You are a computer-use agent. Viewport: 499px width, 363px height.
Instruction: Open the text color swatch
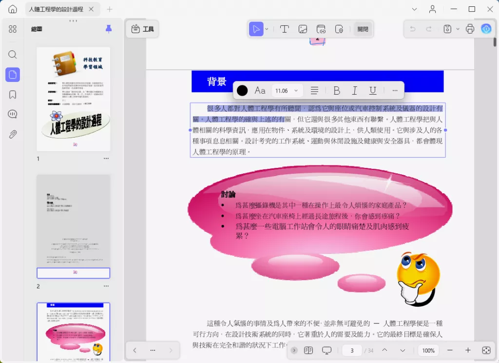(x=242, y=90)
